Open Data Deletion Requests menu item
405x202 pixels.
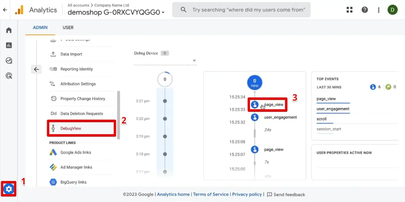tap(81, 114)
